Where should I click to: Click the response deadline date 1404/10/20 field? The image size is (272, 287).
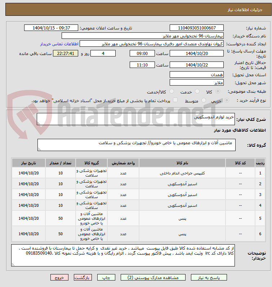tap(197, 54)
